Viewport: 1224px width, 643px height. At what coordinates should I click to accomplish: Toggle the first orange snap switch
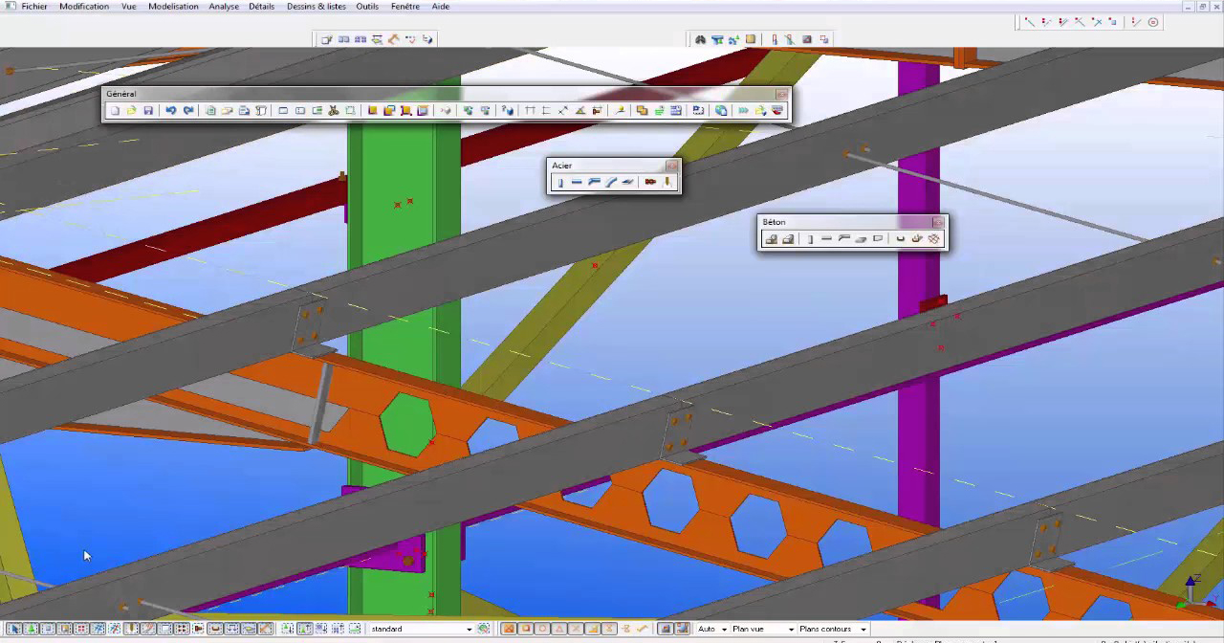(x=509, y=629)
